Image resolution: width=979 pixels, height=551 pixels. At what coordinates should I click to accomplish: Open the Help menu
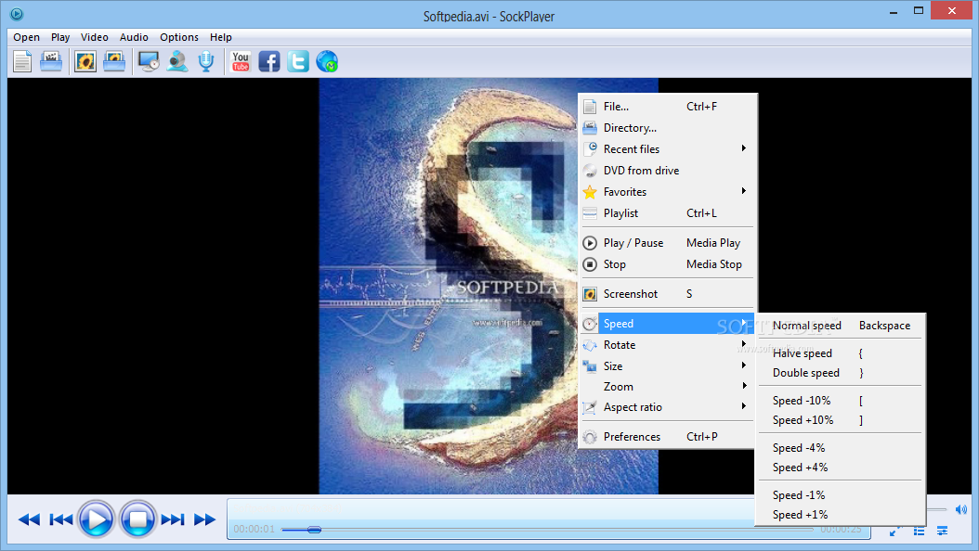pos(221,37)
